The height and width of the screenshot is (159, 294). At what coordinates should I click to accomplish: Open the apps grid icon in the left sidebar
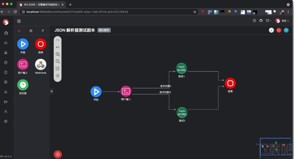pyautogui.click(x=6, y=82)
